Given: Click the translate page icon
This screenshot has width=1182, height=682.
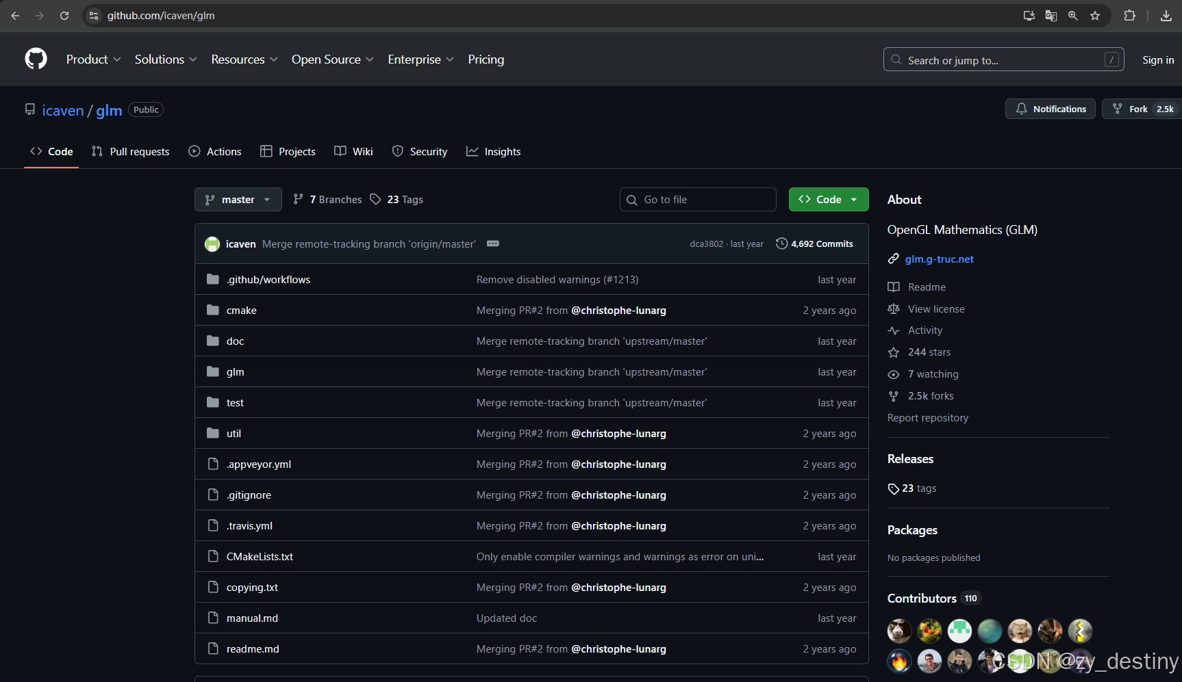Looking at the screenshot, I should pyautogui.click(x=1051, y=16).
